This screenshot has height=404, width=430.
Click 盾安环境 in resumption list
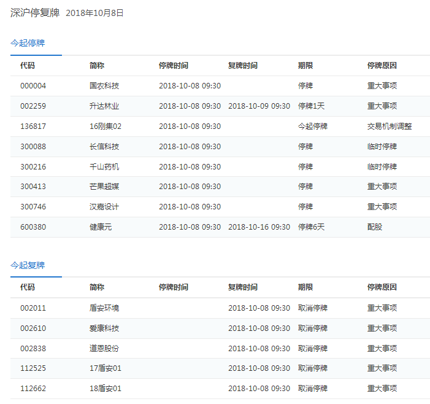point(104,308)
